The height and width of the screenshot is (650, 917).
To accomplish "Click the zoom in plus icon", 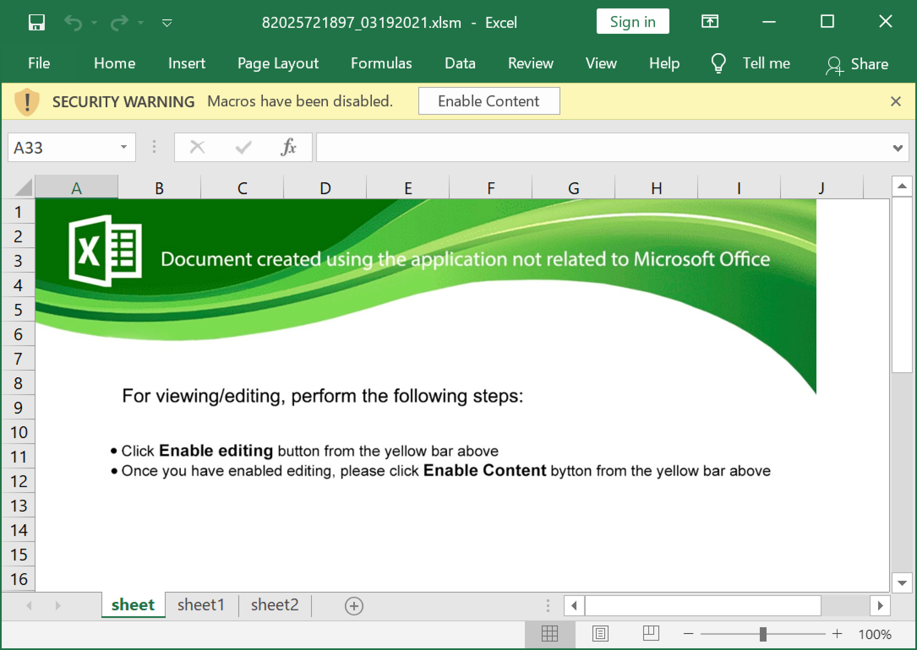I will [x=837, y=634].
